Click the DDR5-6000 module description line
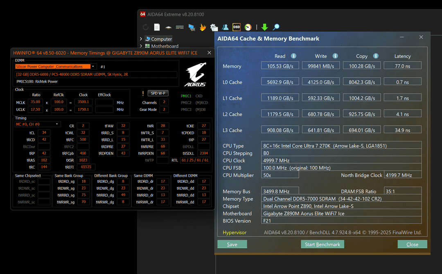442x274 pixels. pyautogui.click(x=96, y=74)
